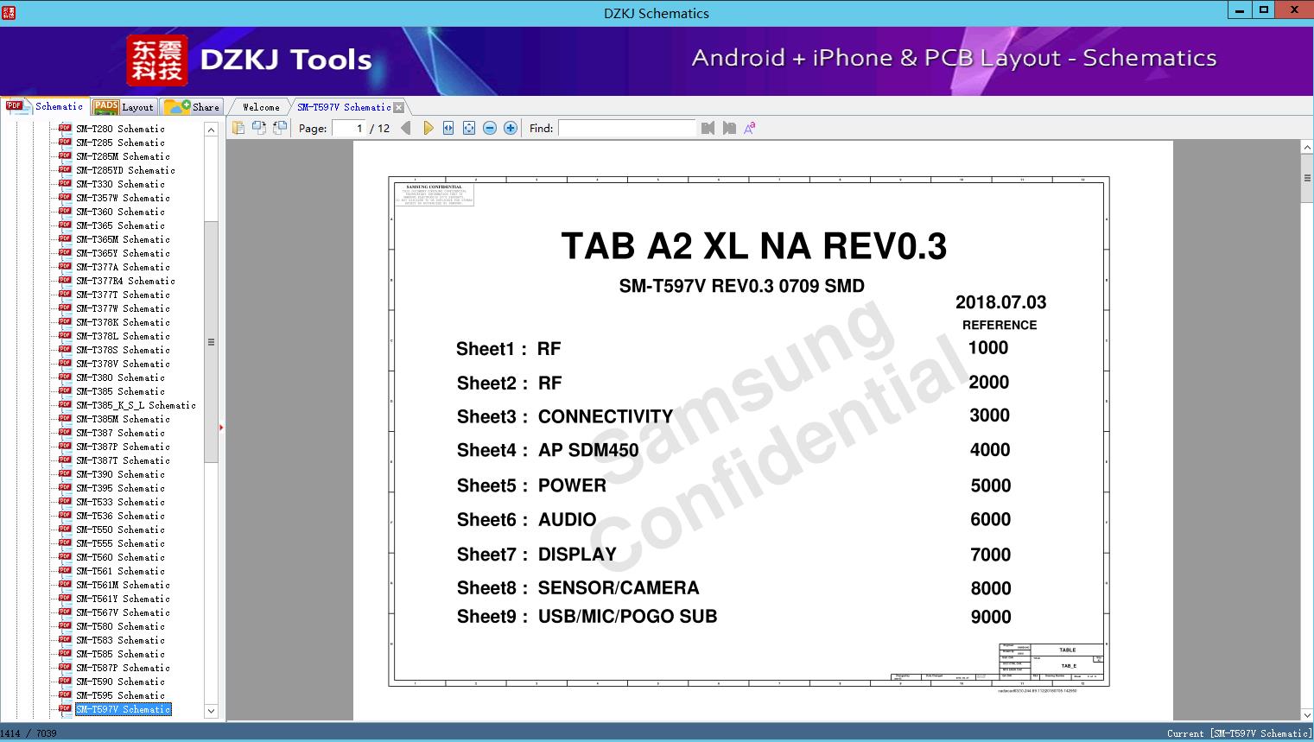Switch to the PADS Layout tab
Viewport: 1314px width, 742px height.
[124, 107]
